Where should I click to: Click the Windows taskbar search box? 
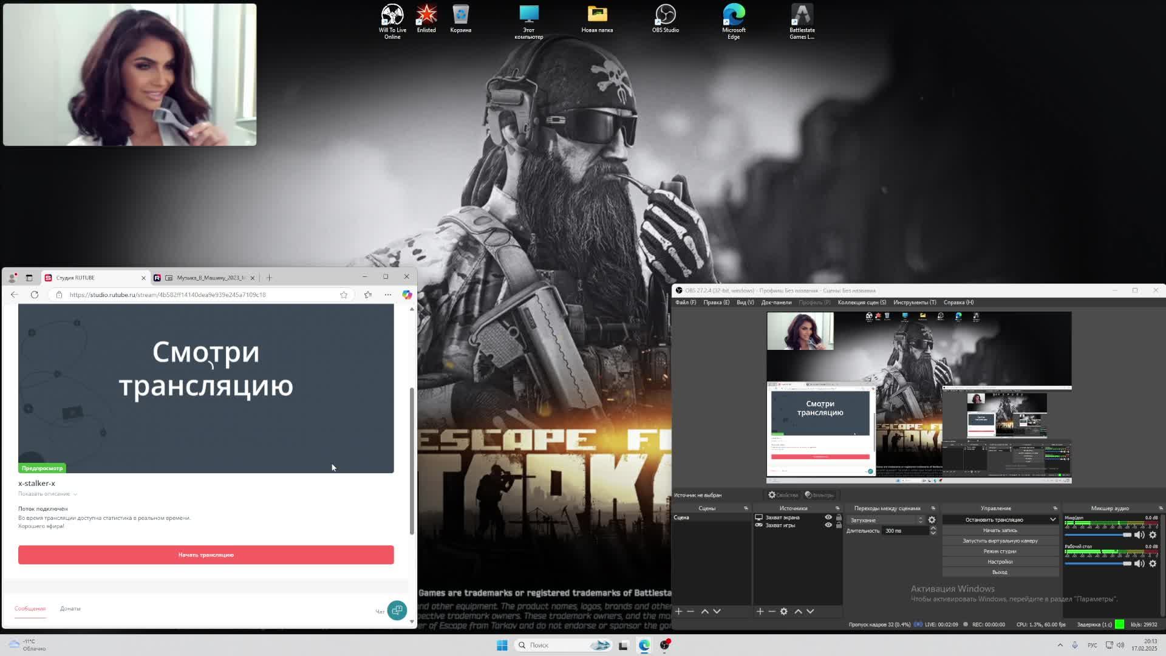coord(563,645)
